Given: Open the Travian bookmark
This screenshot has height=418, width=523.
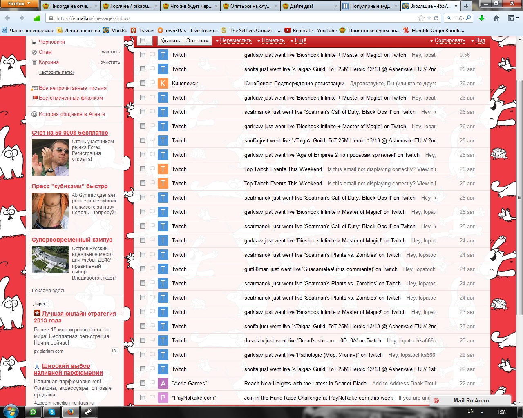Looking at the screenshot, I should click(x=143, y=30).
